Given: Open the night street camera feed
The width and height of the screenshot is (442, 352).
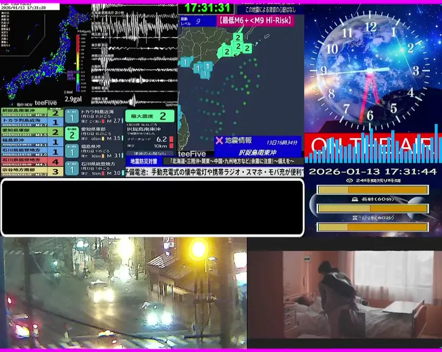Looking at the screenshot, I should pos(124,293).
